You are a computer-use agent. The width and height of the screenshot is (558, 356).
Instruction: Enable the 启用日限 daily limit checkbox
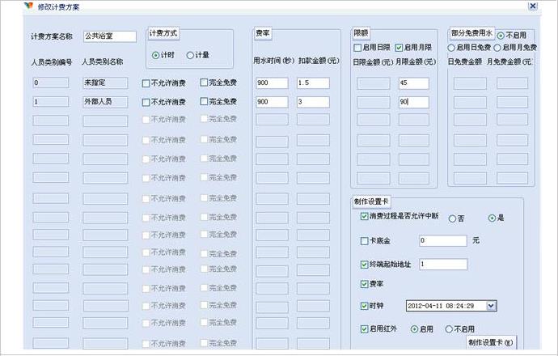pyautogui.click(x=357, y=48)
